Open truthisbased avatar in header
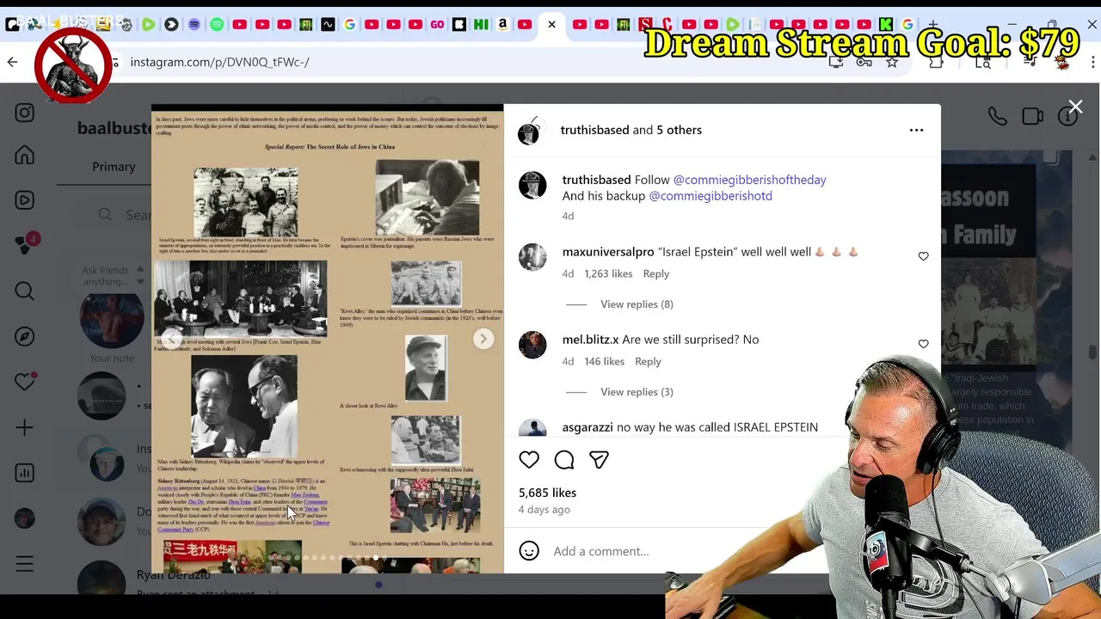This screenshot has width=1101, height=619. coord(529,132)
